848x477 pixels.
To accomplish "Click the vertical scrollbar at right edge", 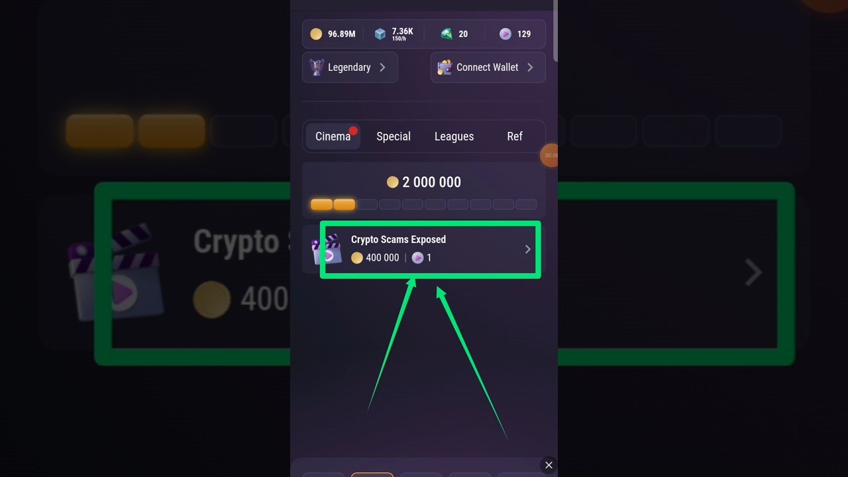I will [555, 30].
